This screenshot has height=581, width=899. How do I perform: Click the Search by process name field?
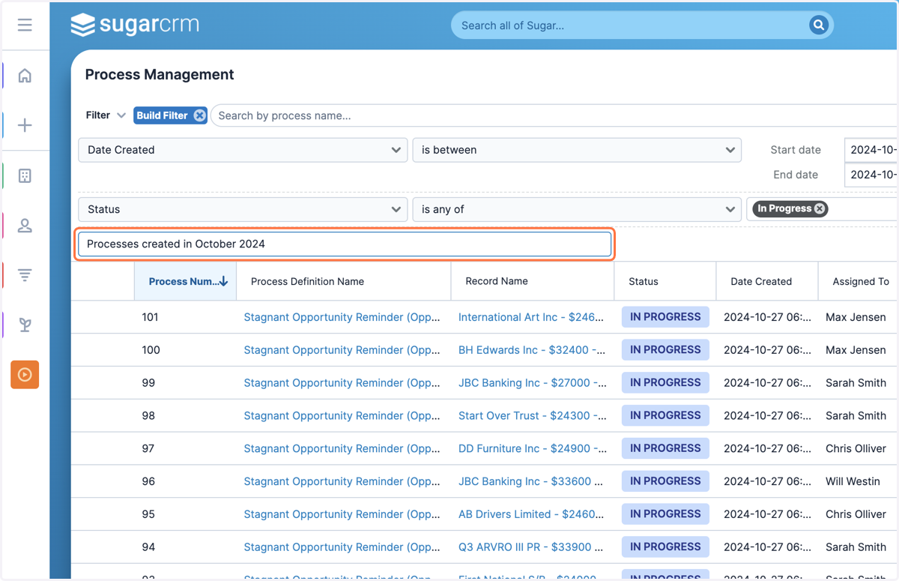click(x=554, y=115)
